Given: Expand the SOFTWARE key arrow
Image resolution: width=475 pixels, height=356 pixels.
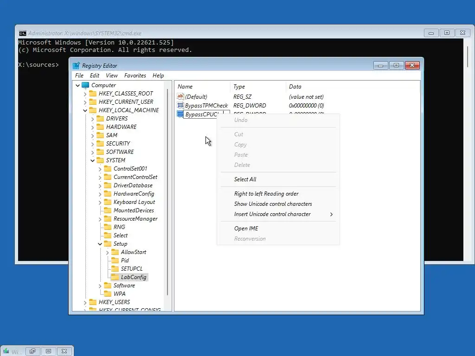Looking at the screenshot, I should point(92,152).
